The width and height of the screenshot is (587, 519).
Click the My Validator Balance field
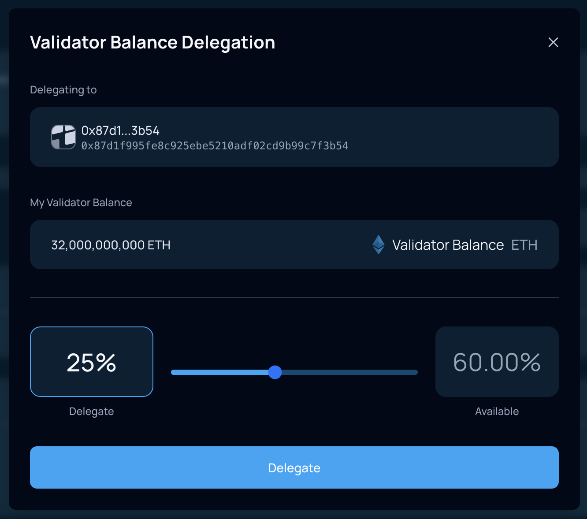click(294, 245)
